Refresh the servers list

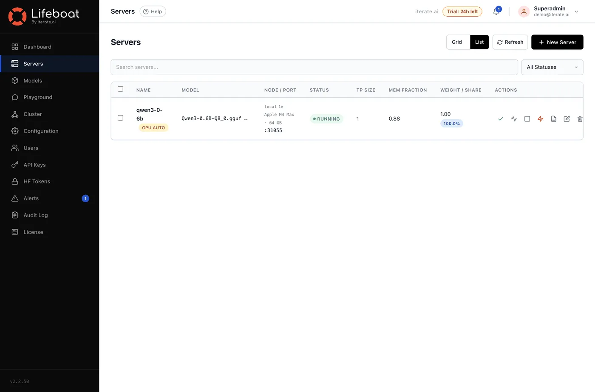pos(510,42)
